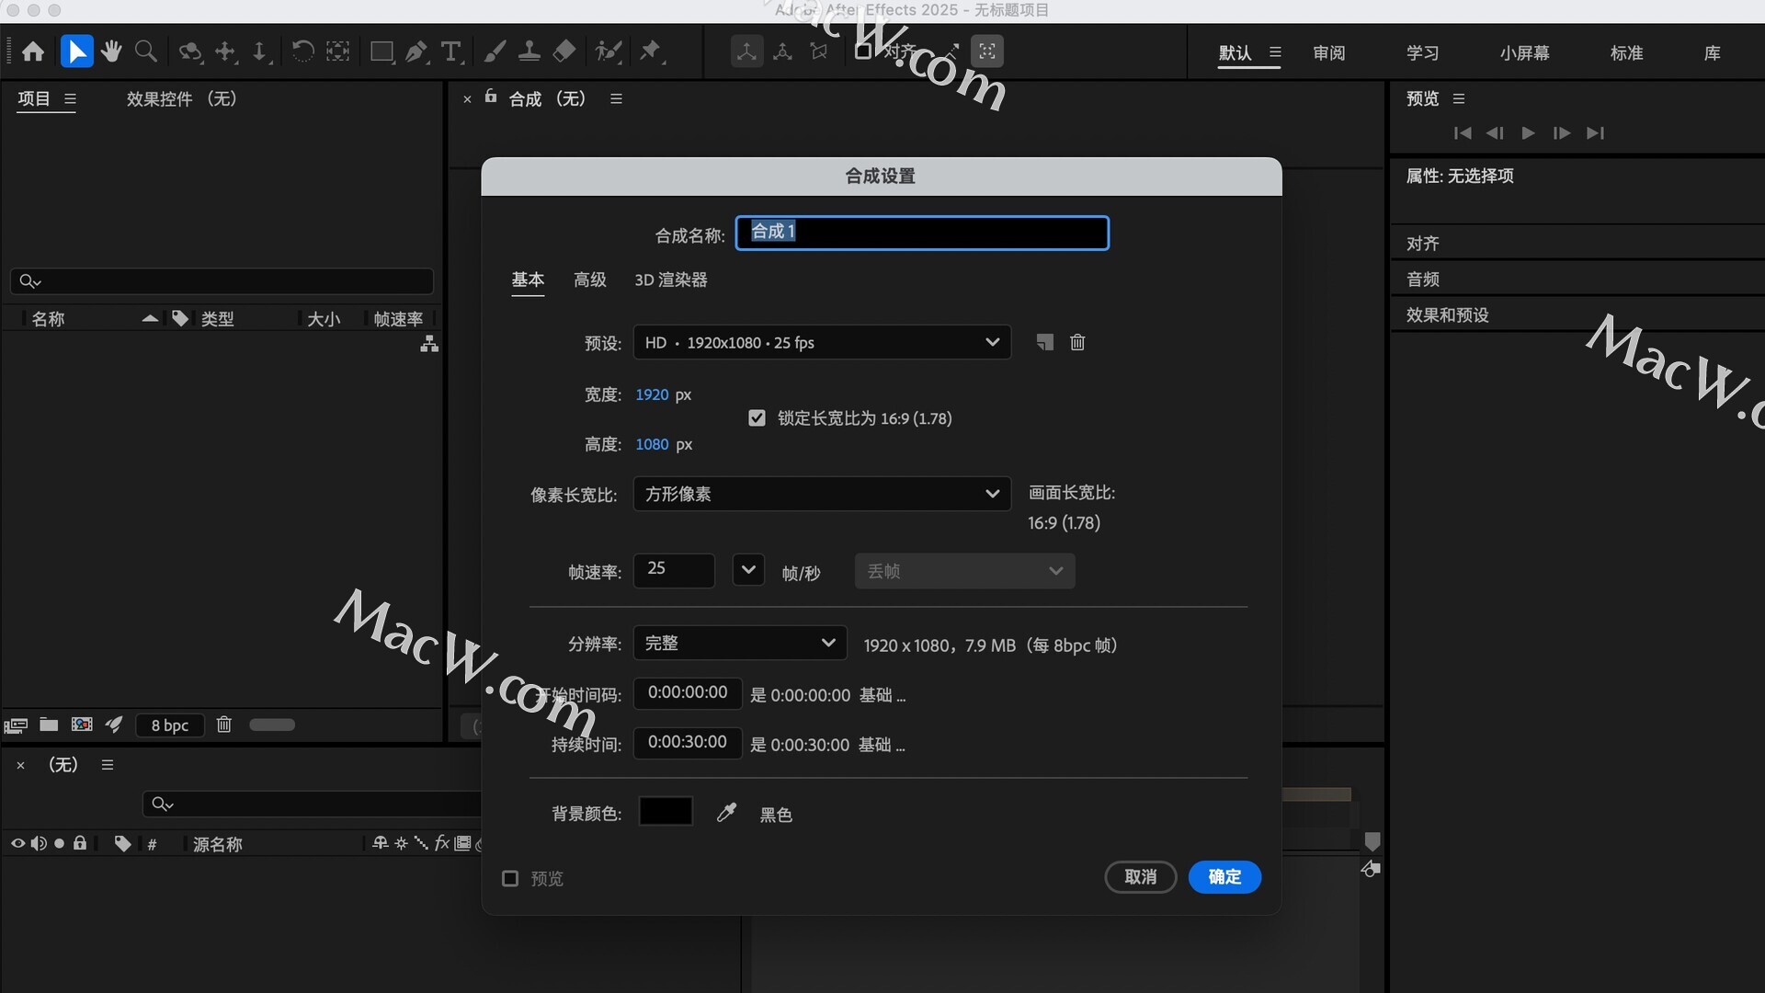Click the black background color swatch

pos(666,812)
